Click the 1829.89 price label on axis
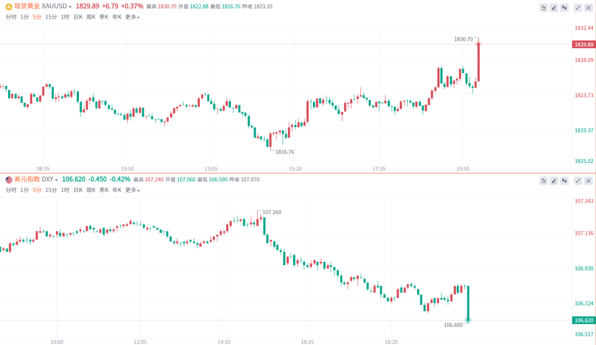The height and width of the screenshot is (345, 596). point(584,45)
